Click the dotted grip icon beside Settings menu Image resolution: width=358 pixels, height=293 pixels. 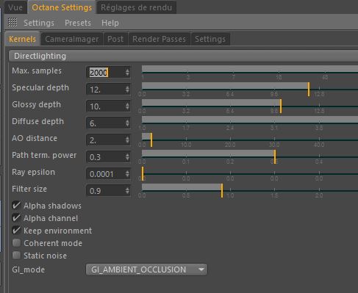tap(12, 23)
